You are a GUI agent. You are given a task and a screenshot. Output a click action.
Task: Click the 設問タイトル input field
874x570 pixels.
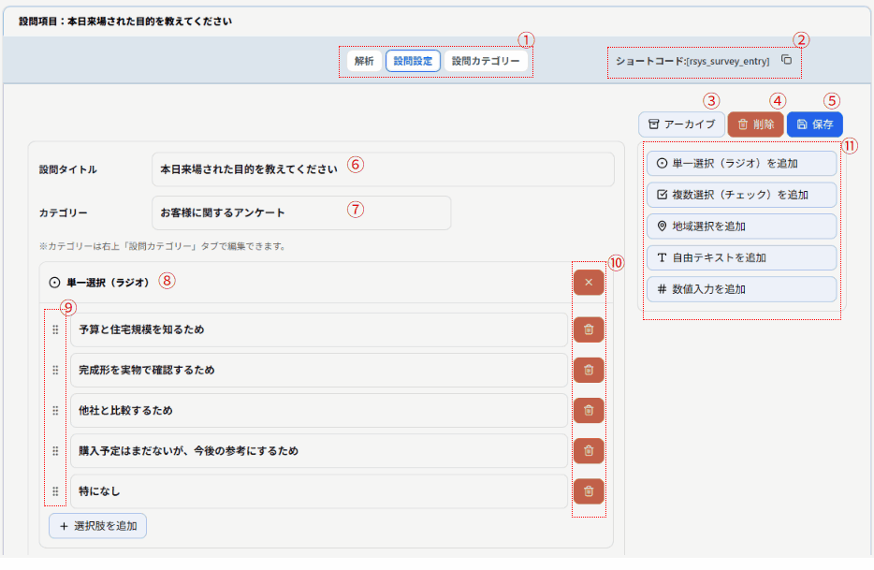(x=382, y=169)
